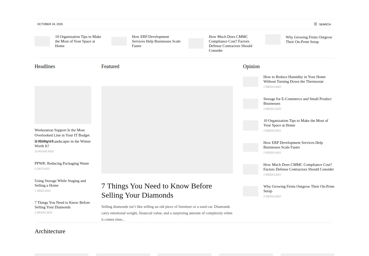Click thumbnail beside Opinion 'Why Growing Firms'

tap(251, 191)
